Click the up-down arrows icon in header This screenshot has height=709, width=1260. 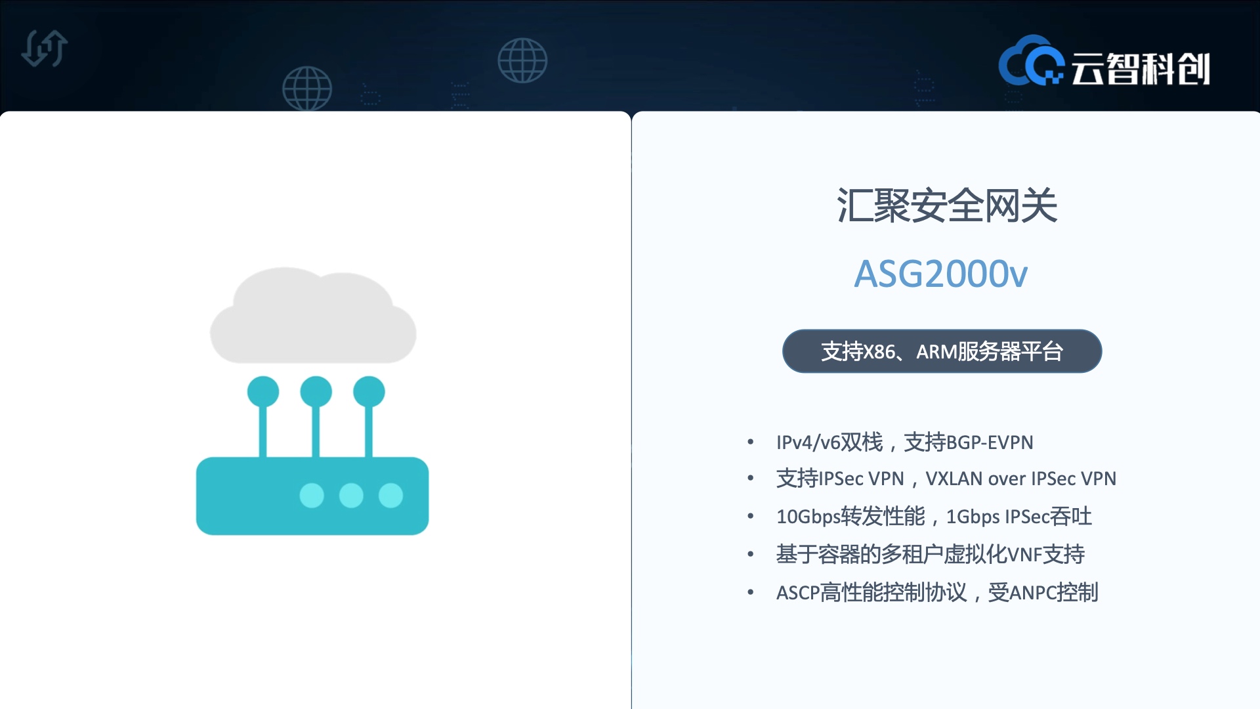coord(45,49)
